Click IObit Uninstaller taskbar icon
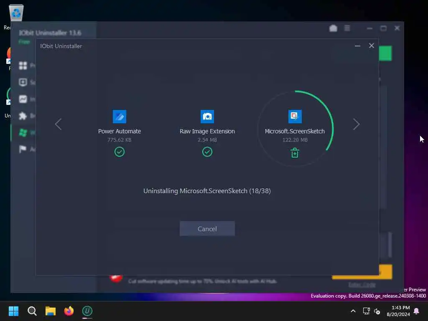The width and height of the screenshot is (428, 321). click(87, 311)
